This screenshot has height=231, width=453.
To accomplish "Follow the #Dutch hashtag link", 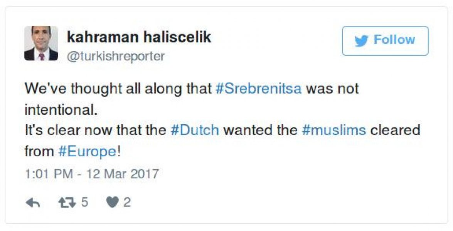I will tap(195, 130).
